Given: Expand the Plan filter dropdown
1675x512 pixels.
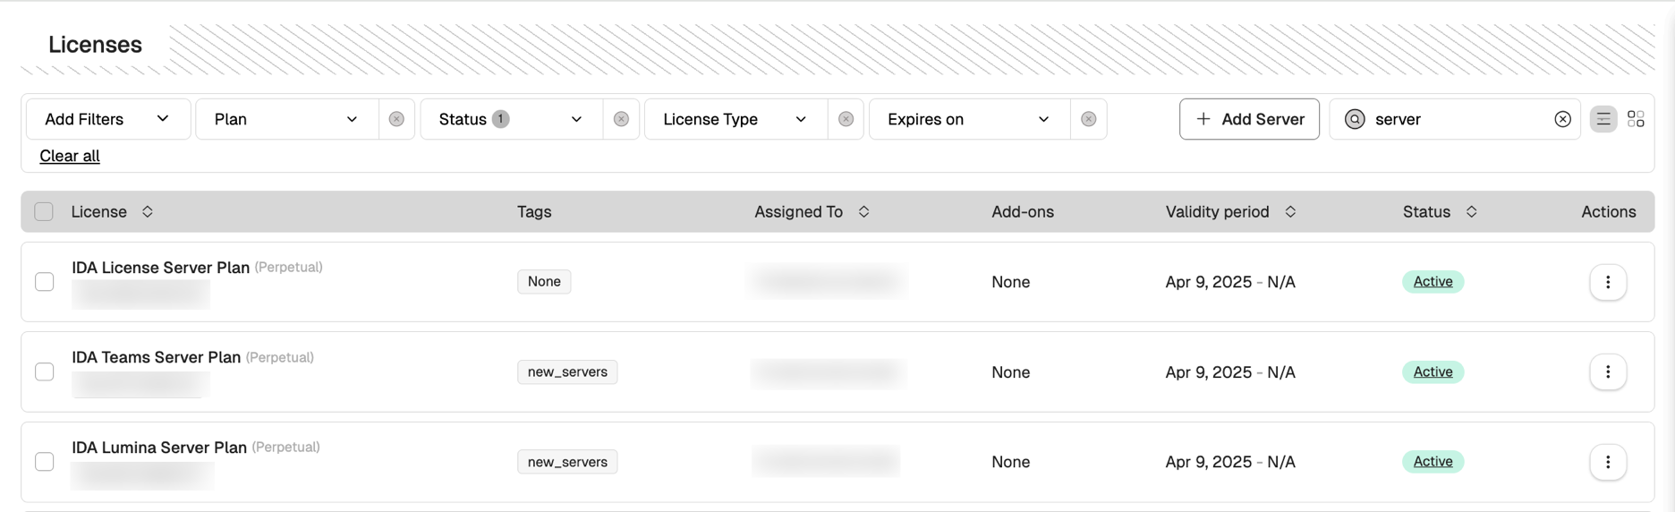Looking at the screenshot, I should tap(286, 119).
